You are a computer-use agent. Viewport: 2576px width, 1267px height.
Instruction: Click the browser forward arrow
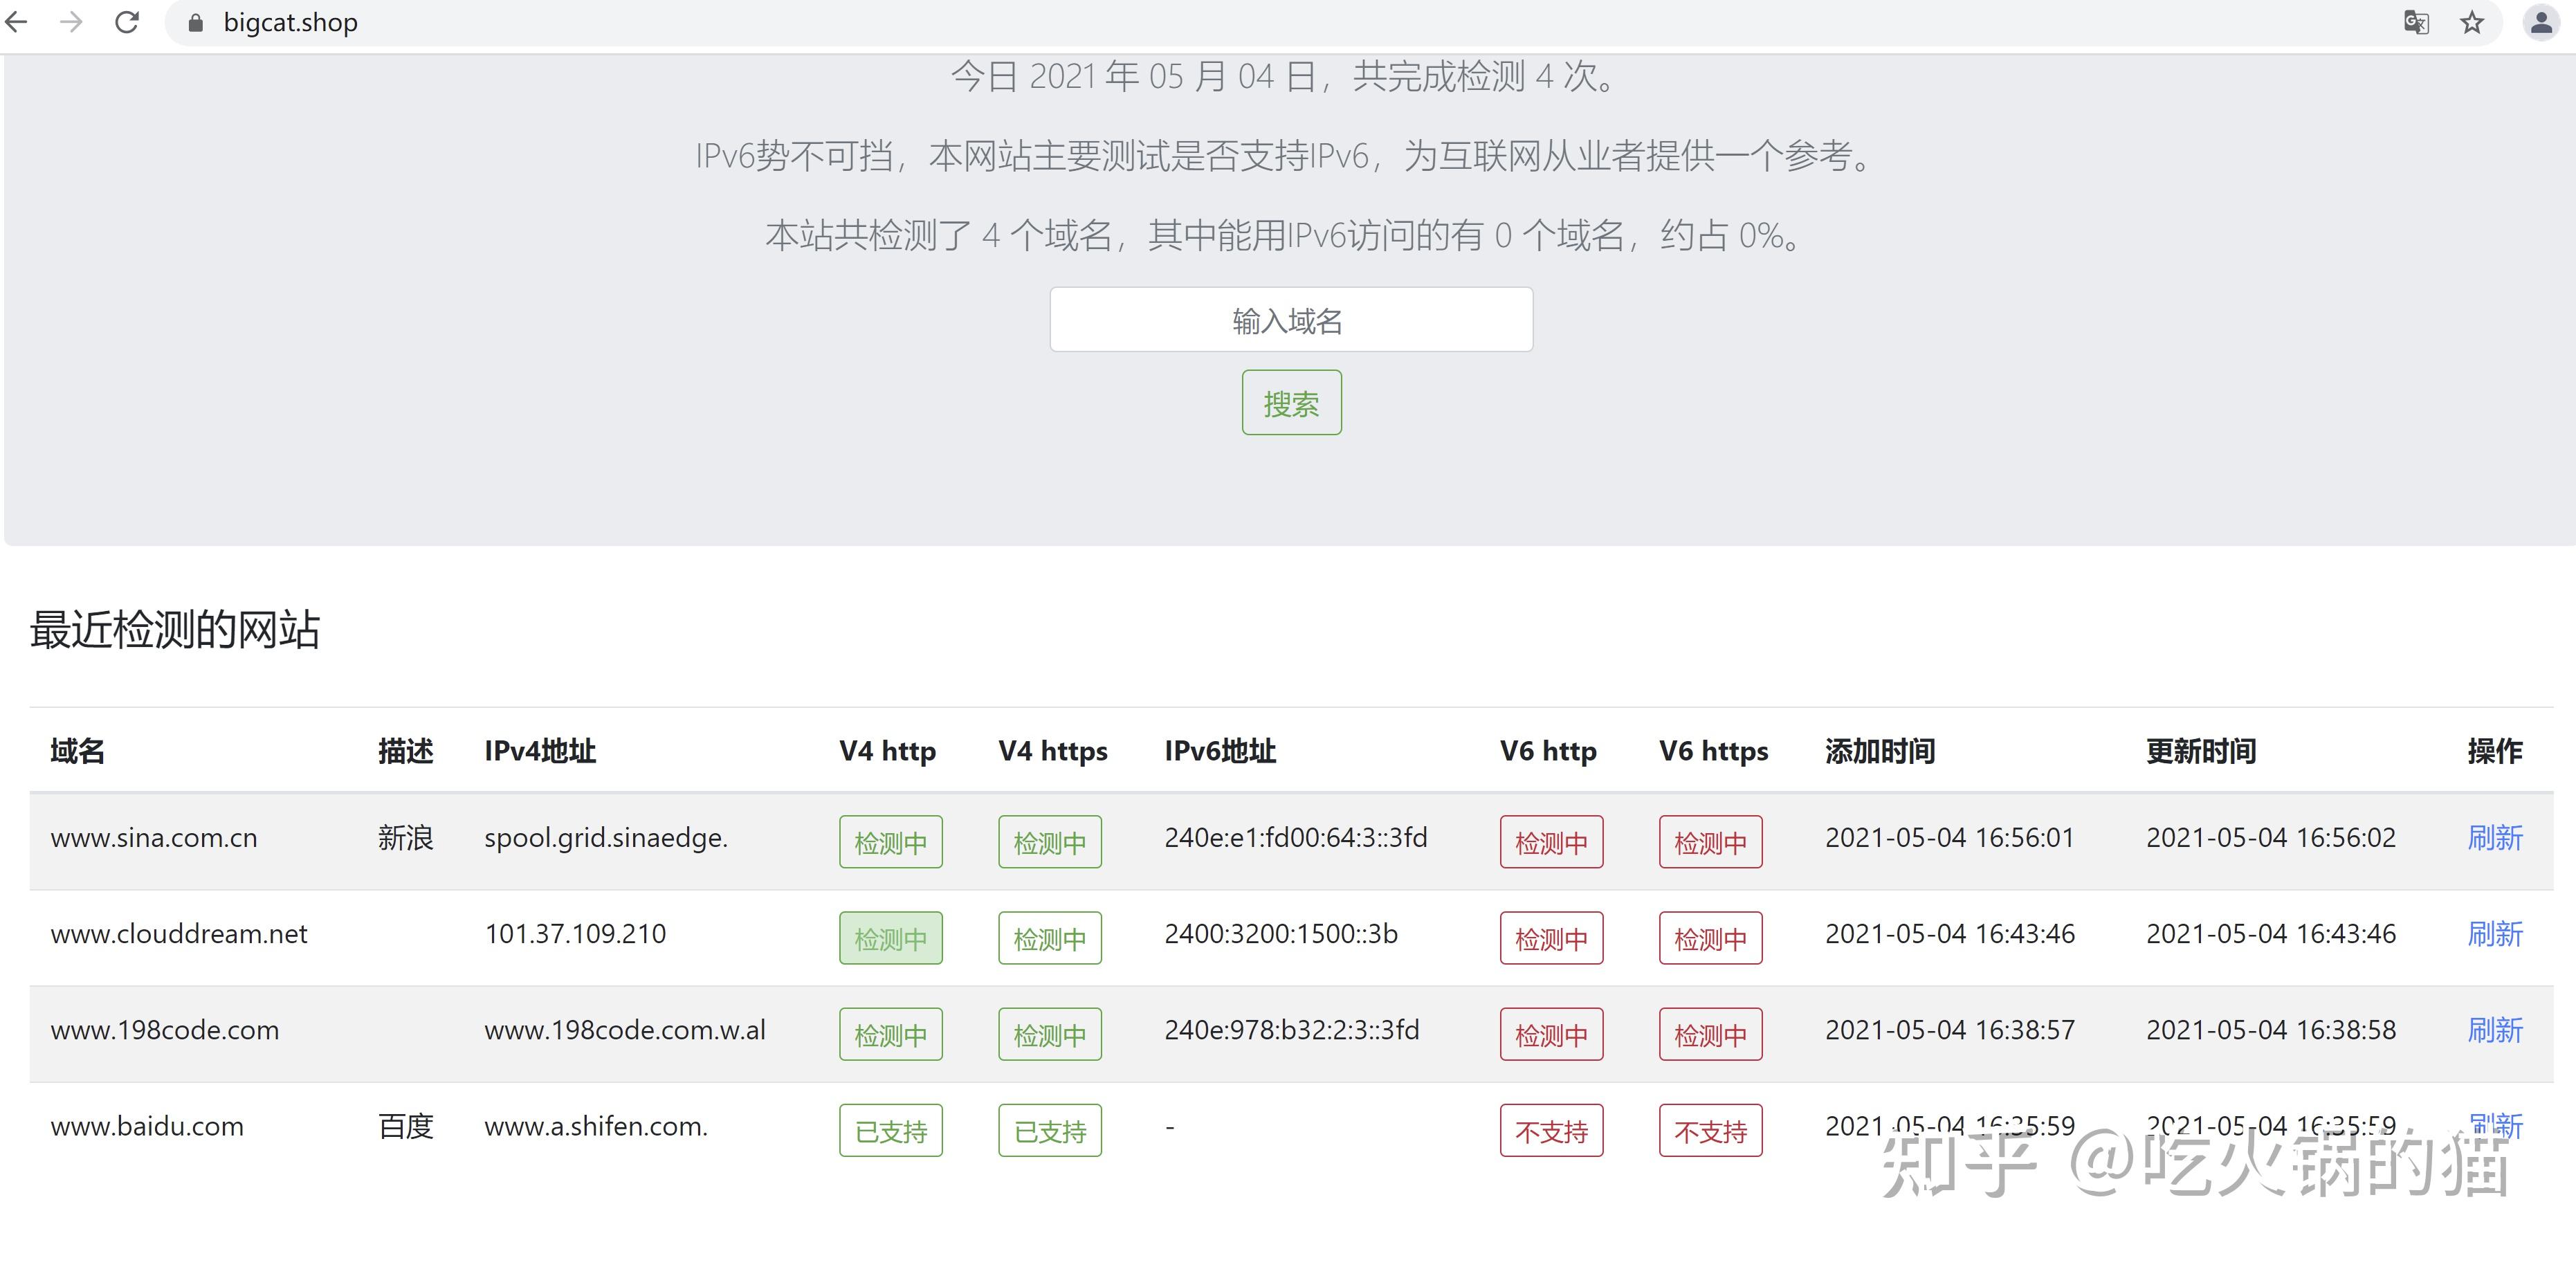pos(71,22)
